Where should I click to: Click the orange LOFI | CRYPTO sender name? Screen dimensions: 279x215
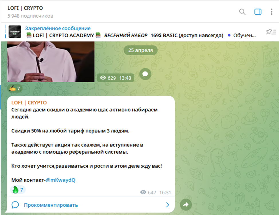coord(29,103)
